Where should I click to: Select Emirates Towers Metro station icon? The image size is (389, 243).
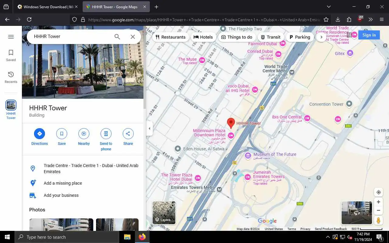(x=219, y=189)
